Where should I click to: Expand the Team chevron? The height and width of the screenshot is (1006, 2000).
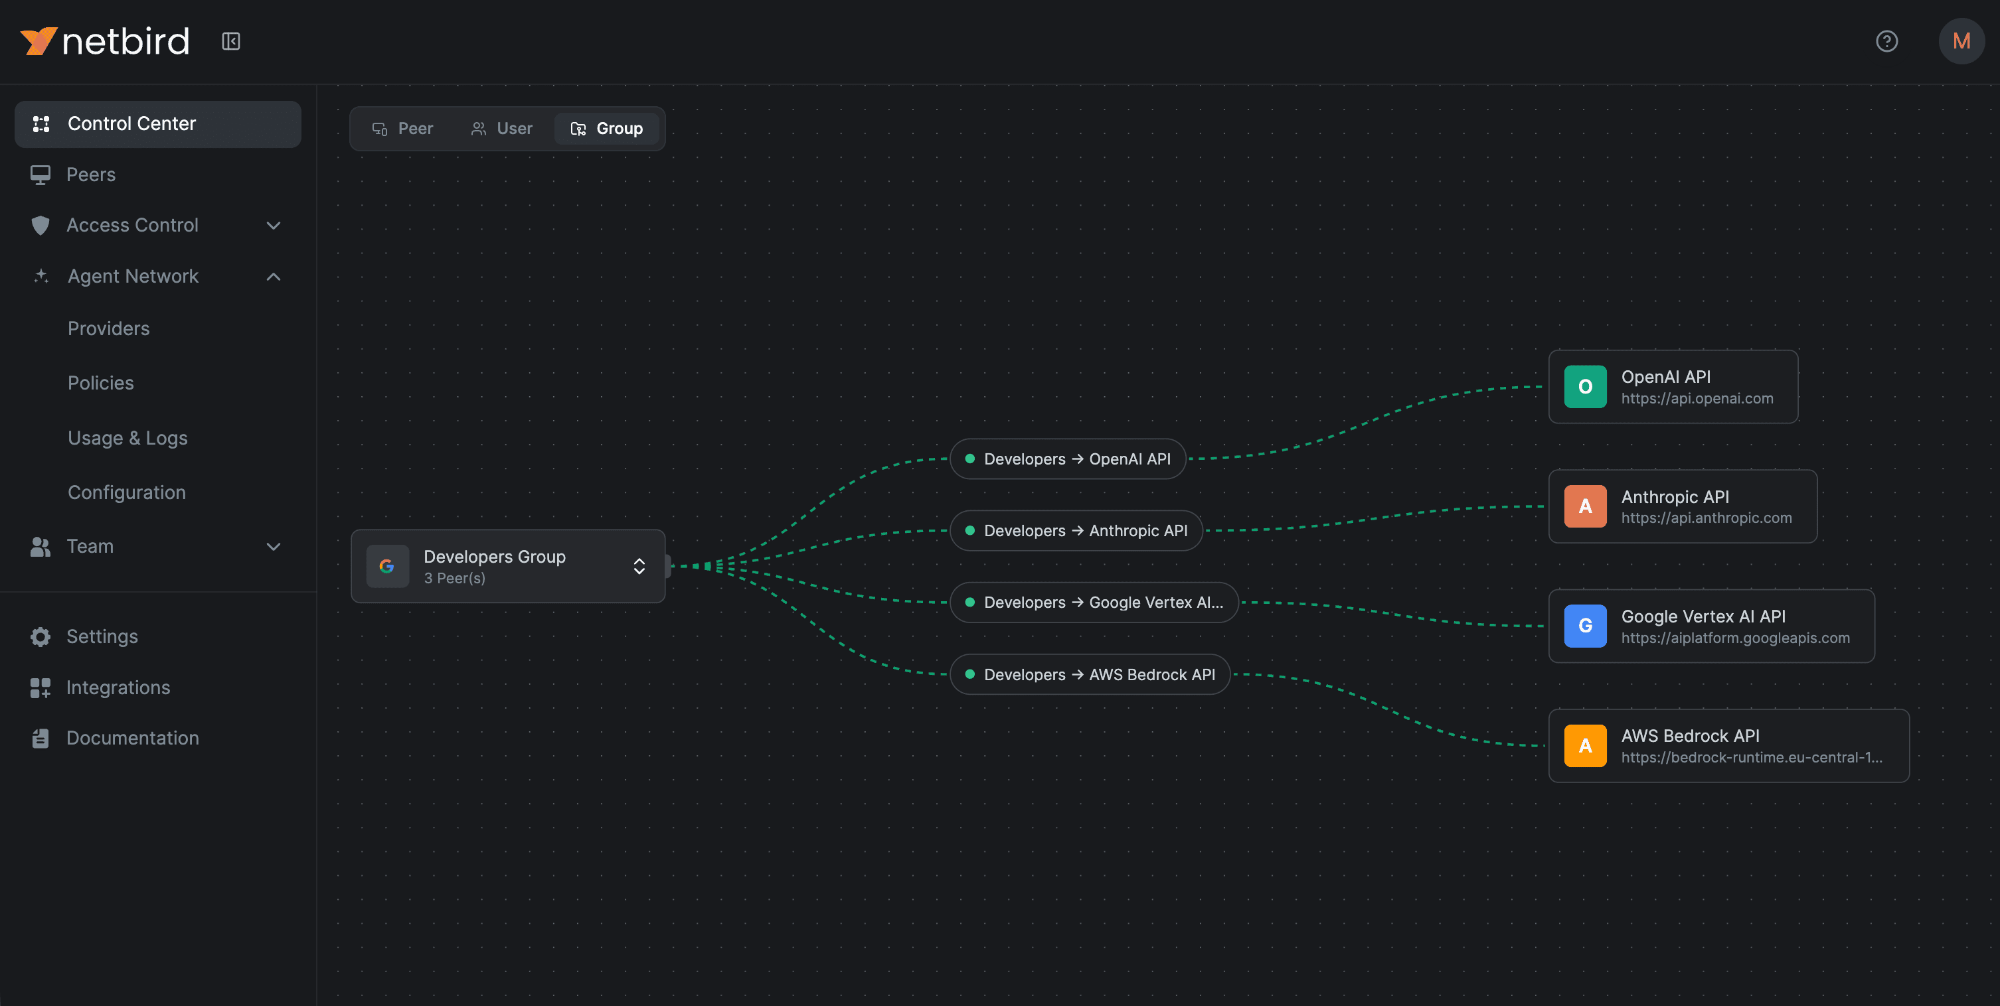click(x=274, y=547)
